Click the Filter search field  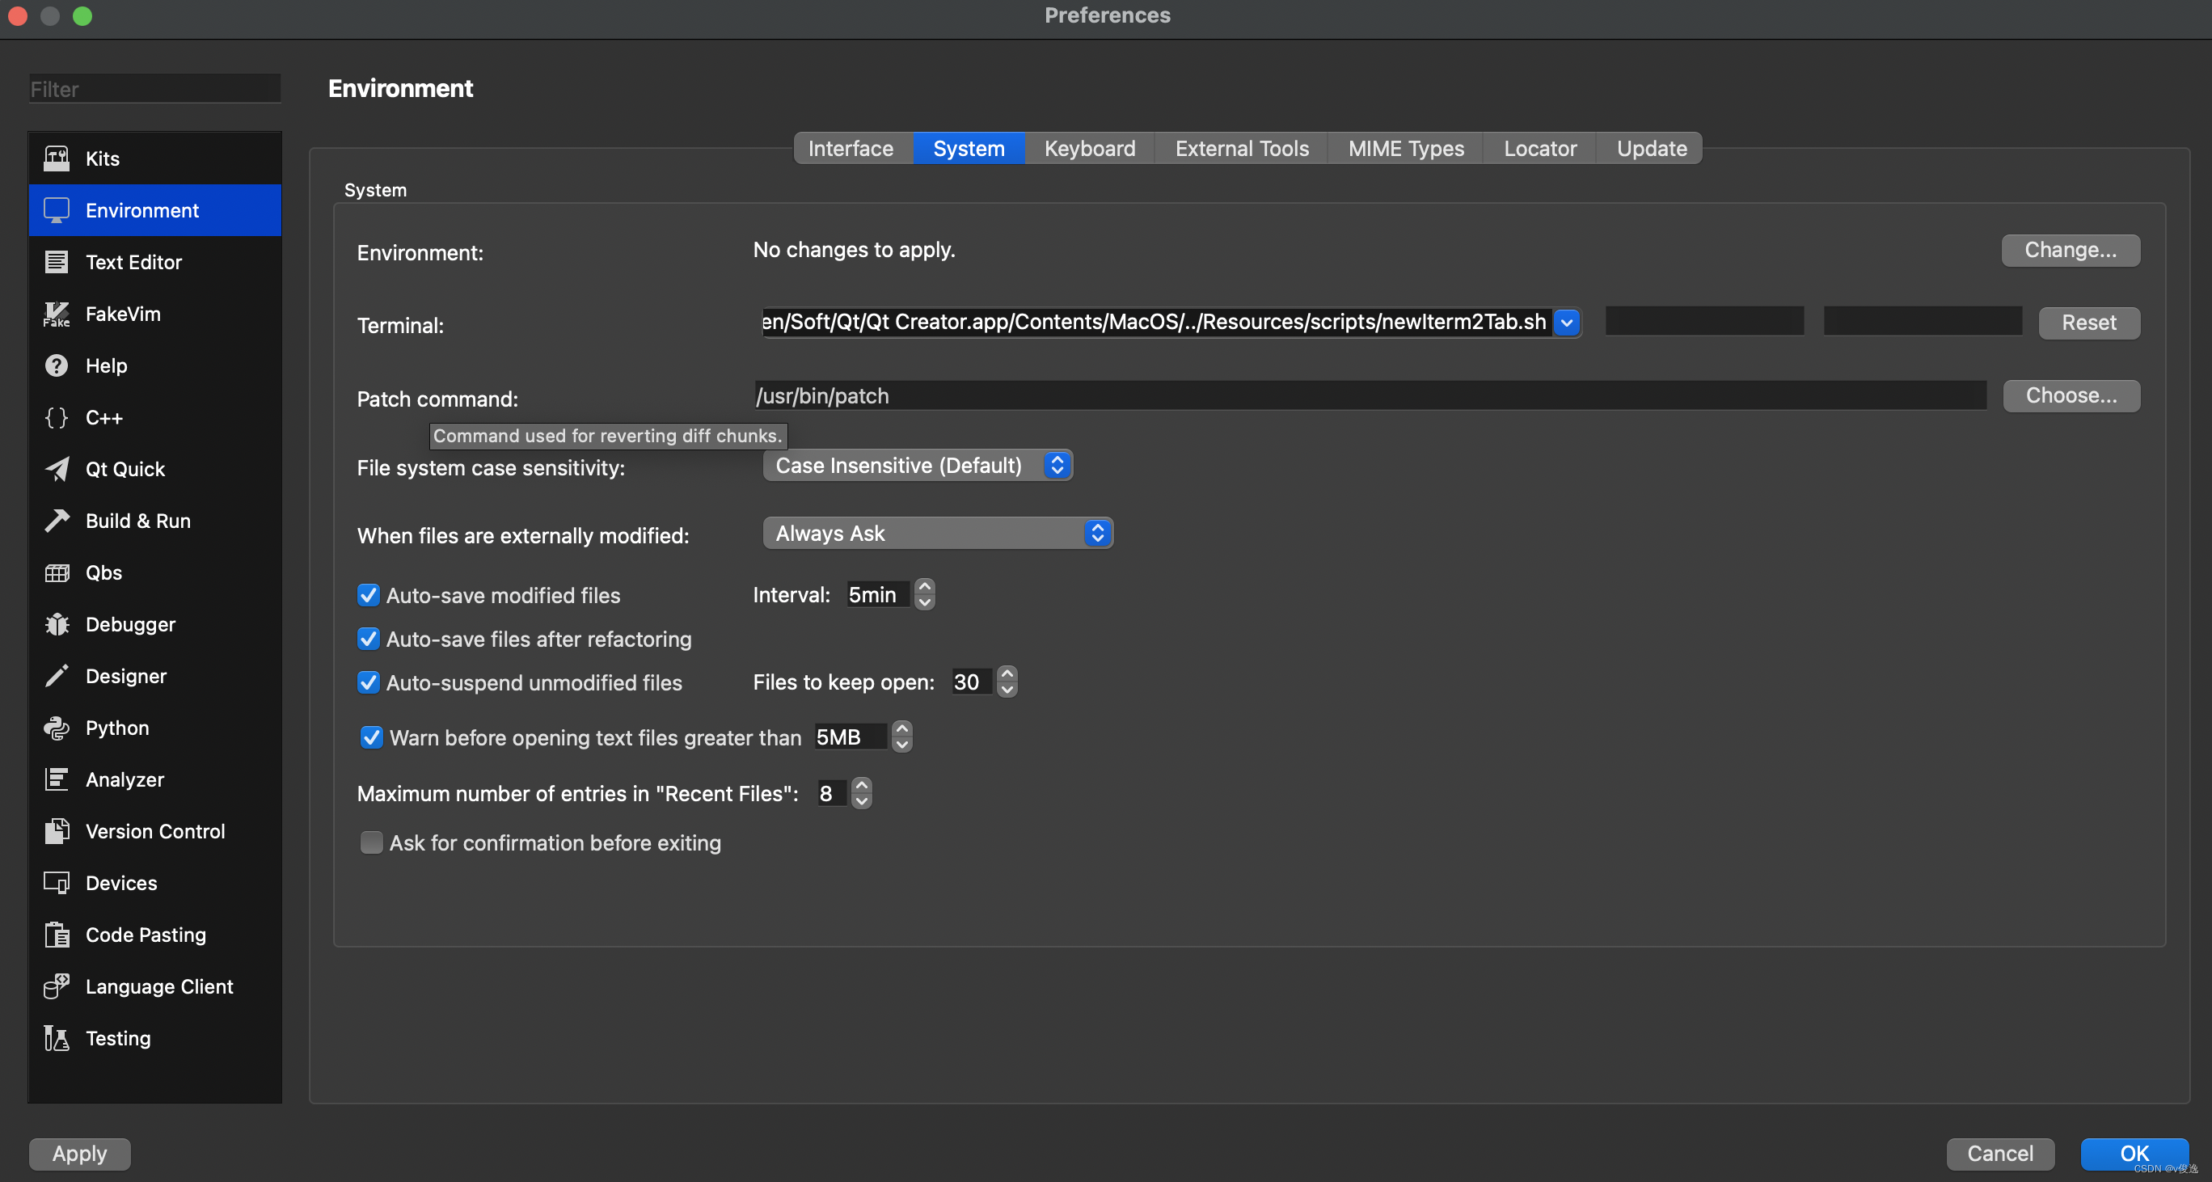[154, 89]
